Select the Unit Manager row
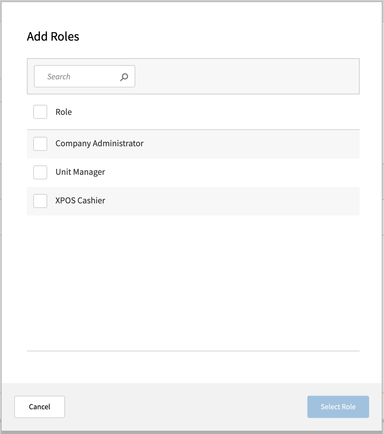The image size is (384, 434). pyautogui.click(x=190, y=172)
